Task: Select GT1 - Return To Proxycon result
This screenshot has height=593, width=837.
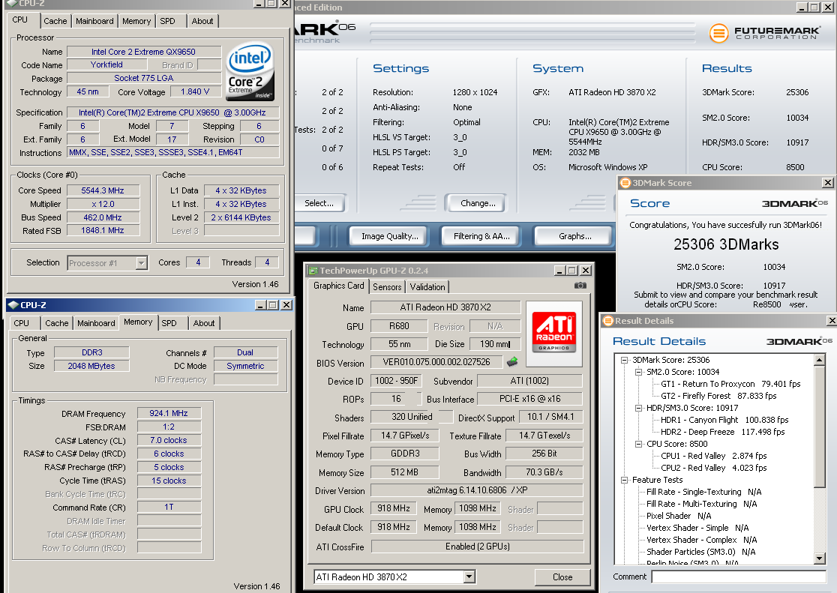Action: [x=730, y=384]
